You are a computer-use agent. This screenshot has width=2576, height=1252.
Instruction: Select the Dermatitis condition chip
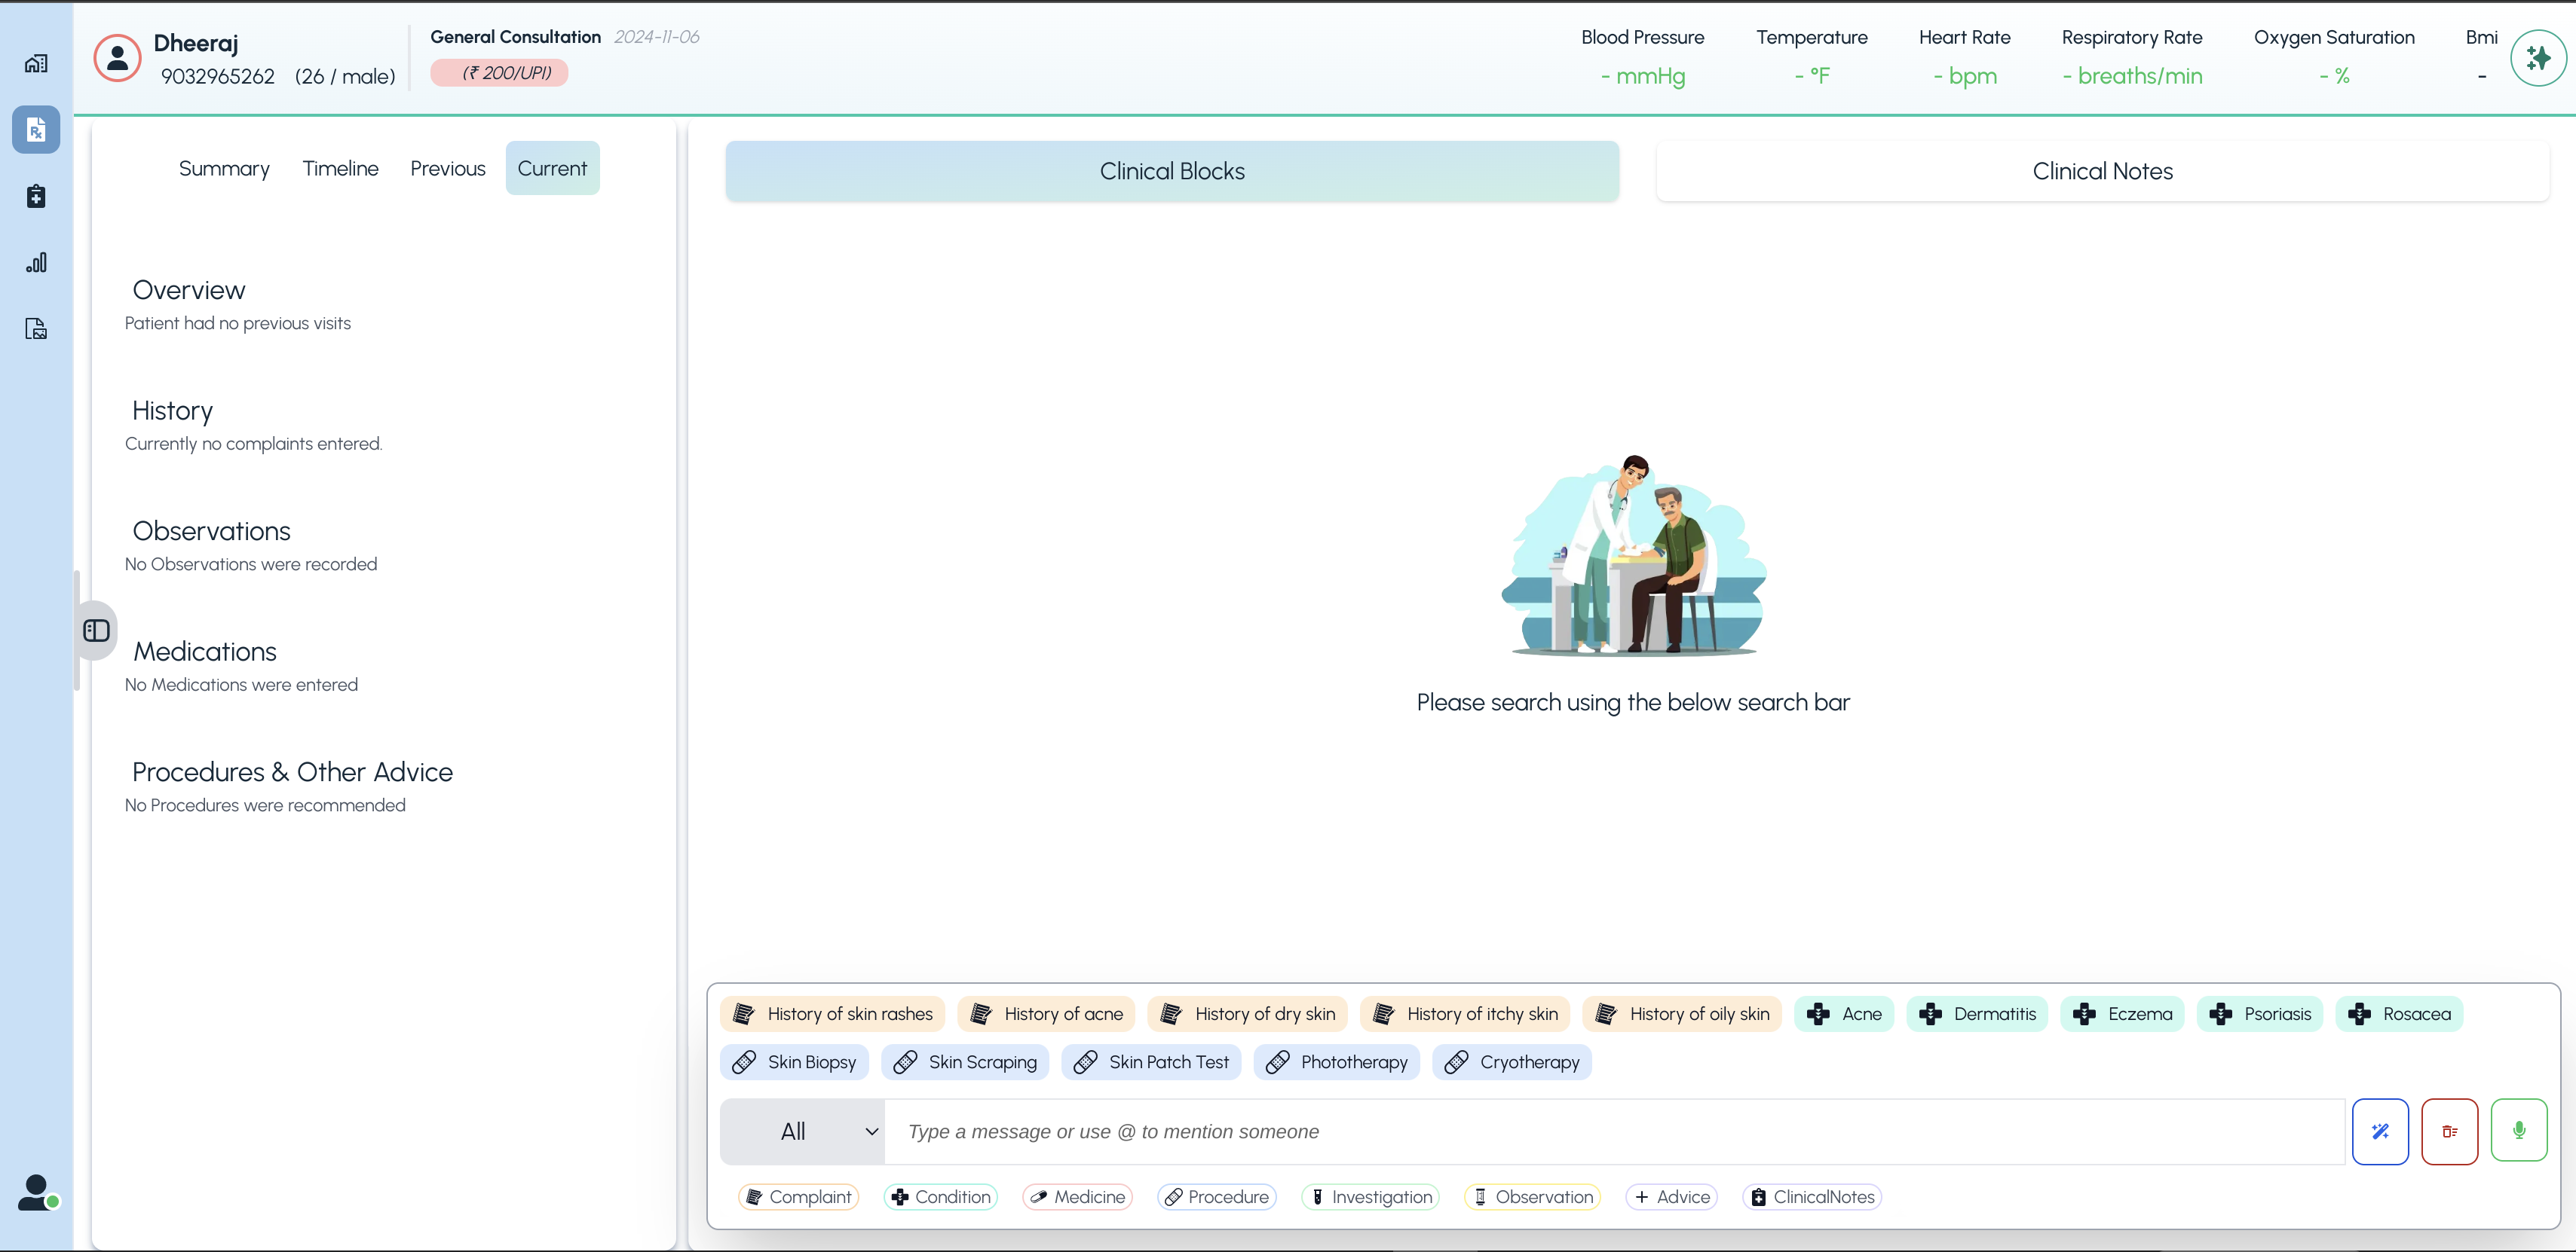point(1977,1013)
